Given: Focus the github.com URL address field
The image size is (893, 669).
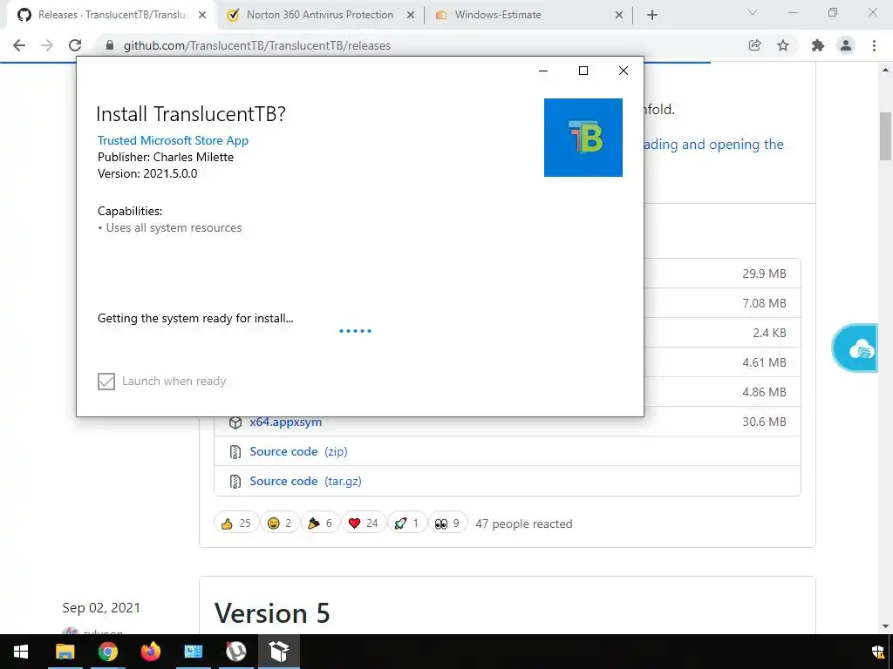Looking at the screenshot, I should pos(257,45).
